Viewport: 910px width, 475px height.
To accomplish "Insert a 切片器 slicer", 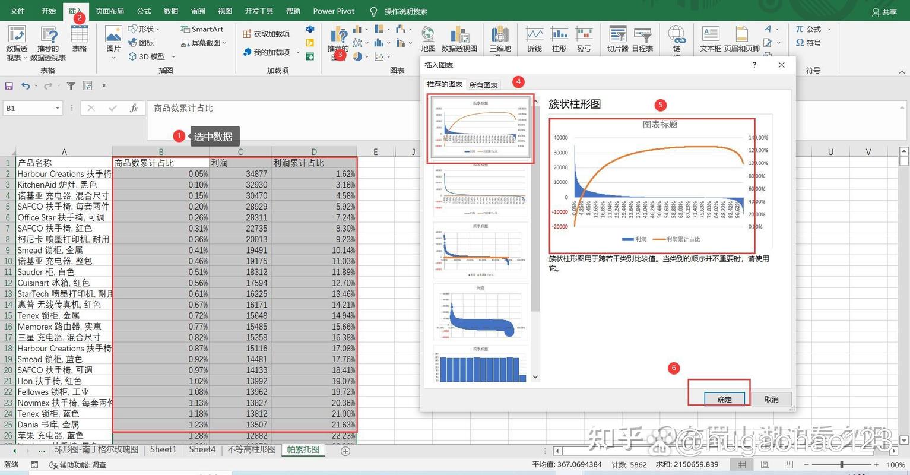I will [618, 39].
